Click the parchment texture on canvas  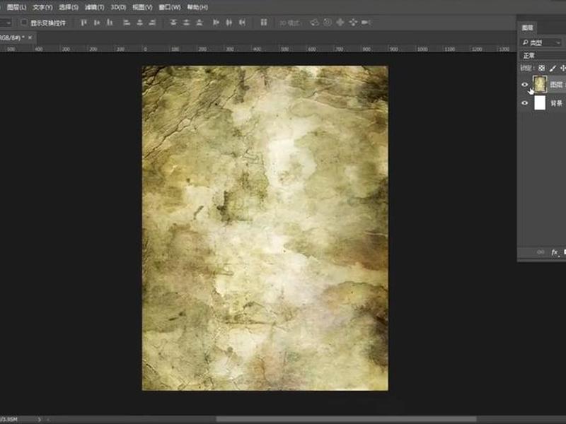coord(265,228)
